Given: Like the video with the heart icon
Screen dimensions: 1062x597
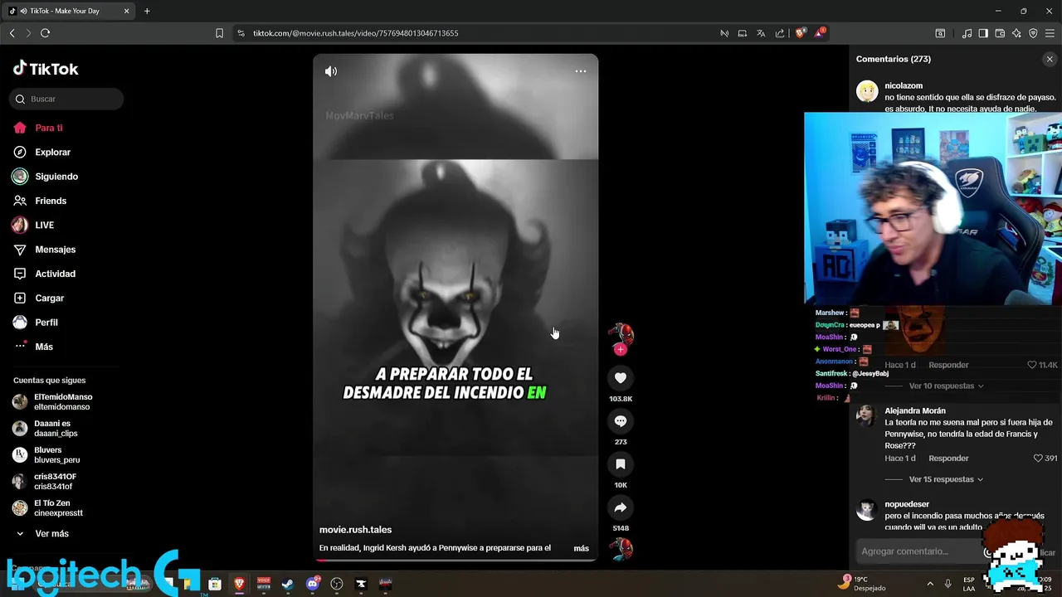Looking at the screenshot, I should coord(620,378).
